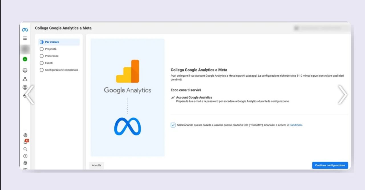Viewport: 365px width, 190px height.
Task: Select the Per iniziare step
Action: tap(59, 42)
